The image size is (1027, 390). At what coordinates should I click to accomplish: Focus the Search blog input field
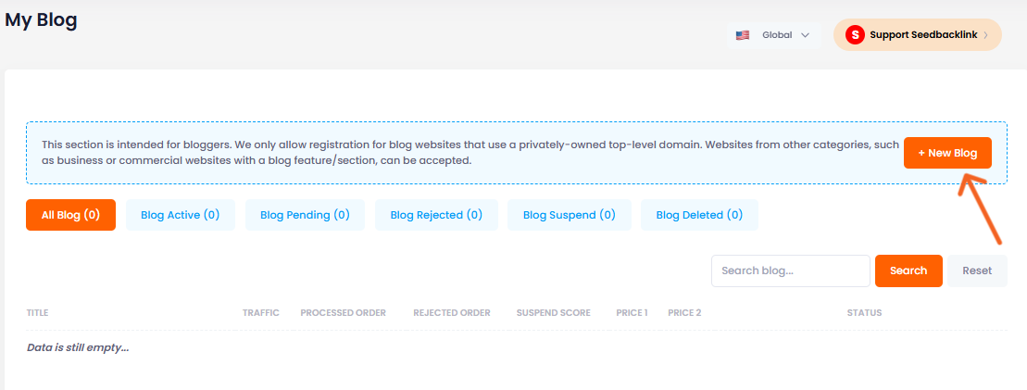point(791,270)
